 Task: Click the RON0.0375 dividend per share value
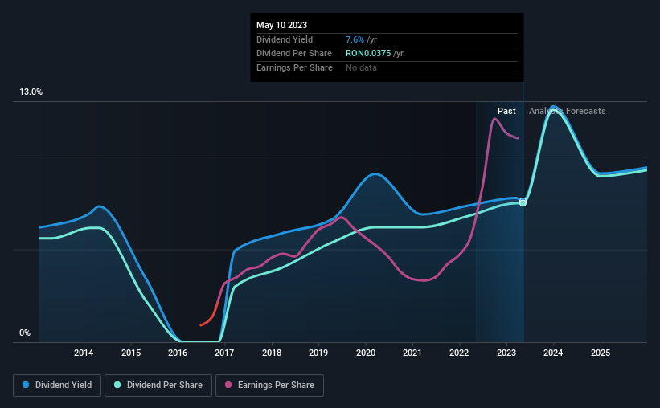click(x=368, y=54)
